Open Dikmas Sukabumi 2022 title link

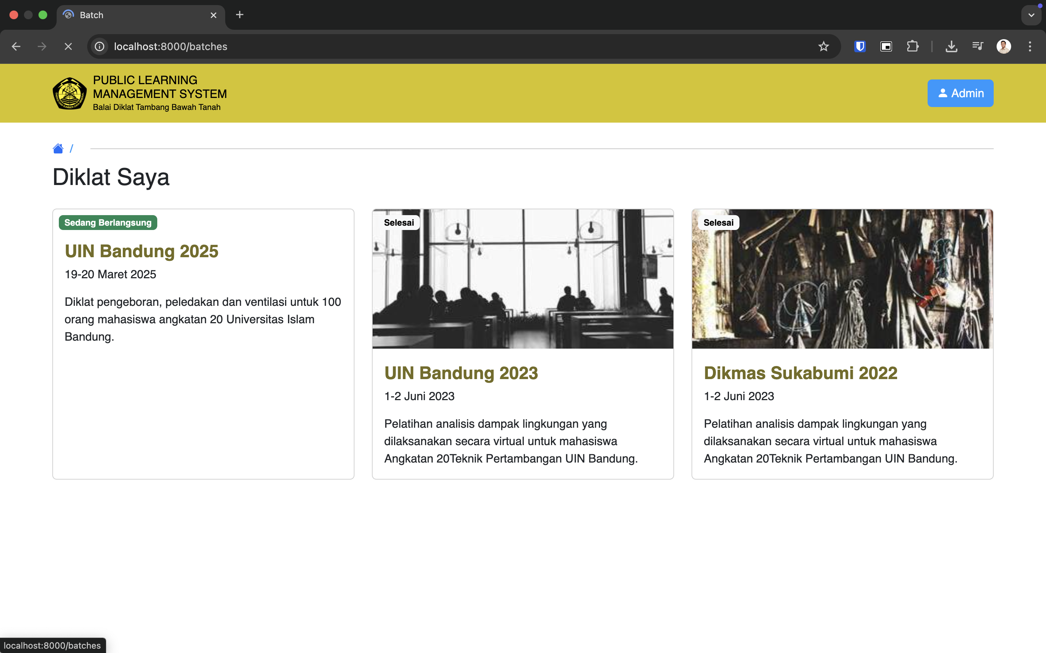click(x=800, y=373)
